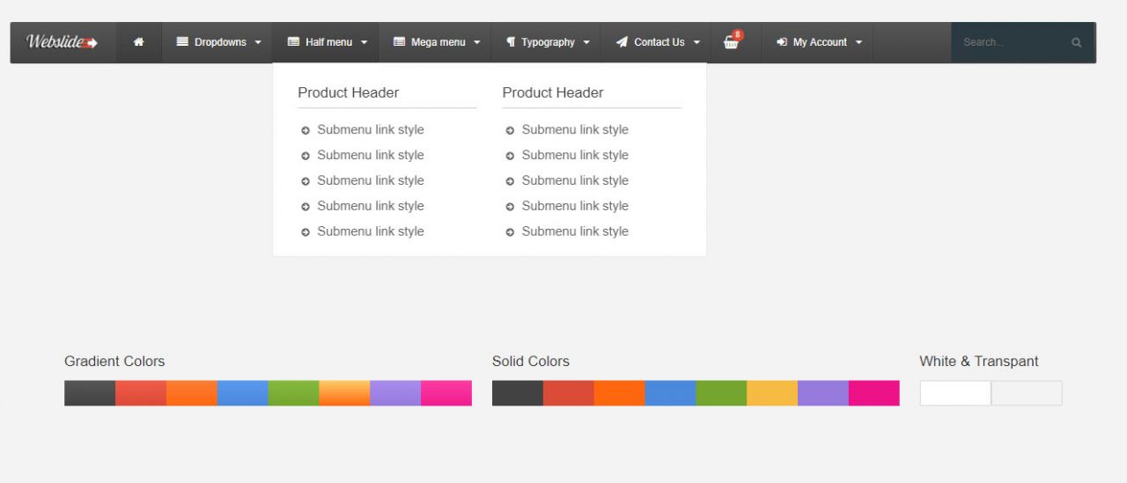This screenshot has height=483, width=1127.
Task: Open the shopping basket icon
Action: point(731,42)
